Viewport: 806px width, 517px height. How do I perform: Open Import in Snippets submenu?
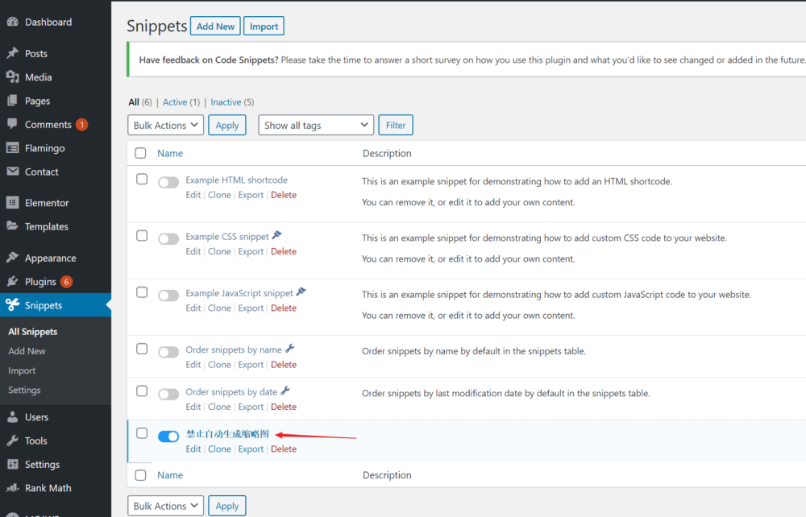point(22,370)
